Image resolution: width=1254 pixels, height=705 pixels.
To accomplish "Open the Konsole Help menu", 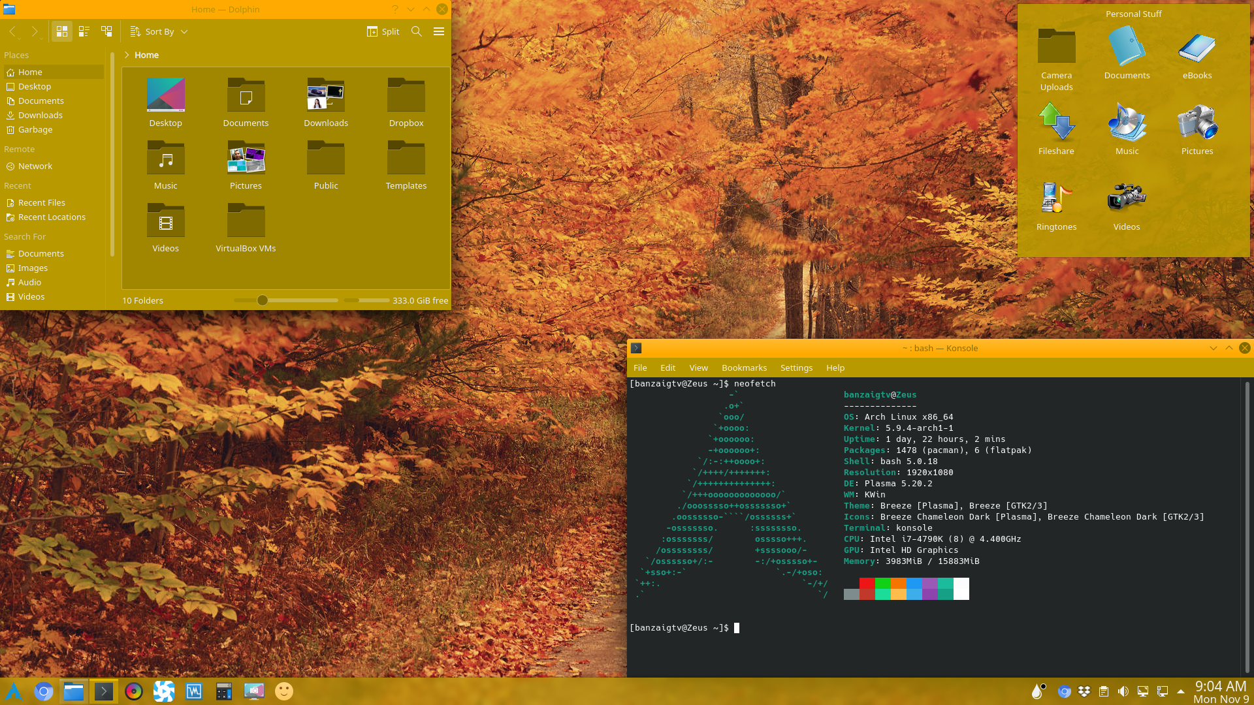I will click(x=835, y=368).
